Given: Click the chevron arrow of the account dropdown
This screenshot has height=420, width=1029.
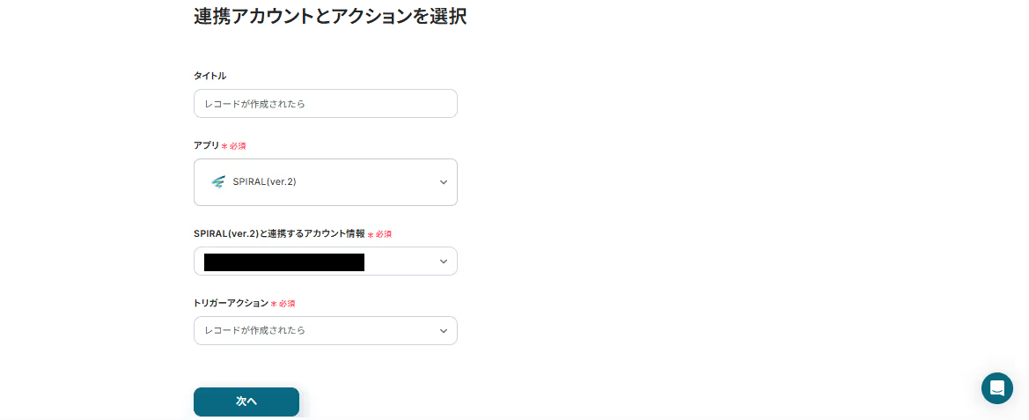Looking at the screenshot, I should click(x=443, y=262).
